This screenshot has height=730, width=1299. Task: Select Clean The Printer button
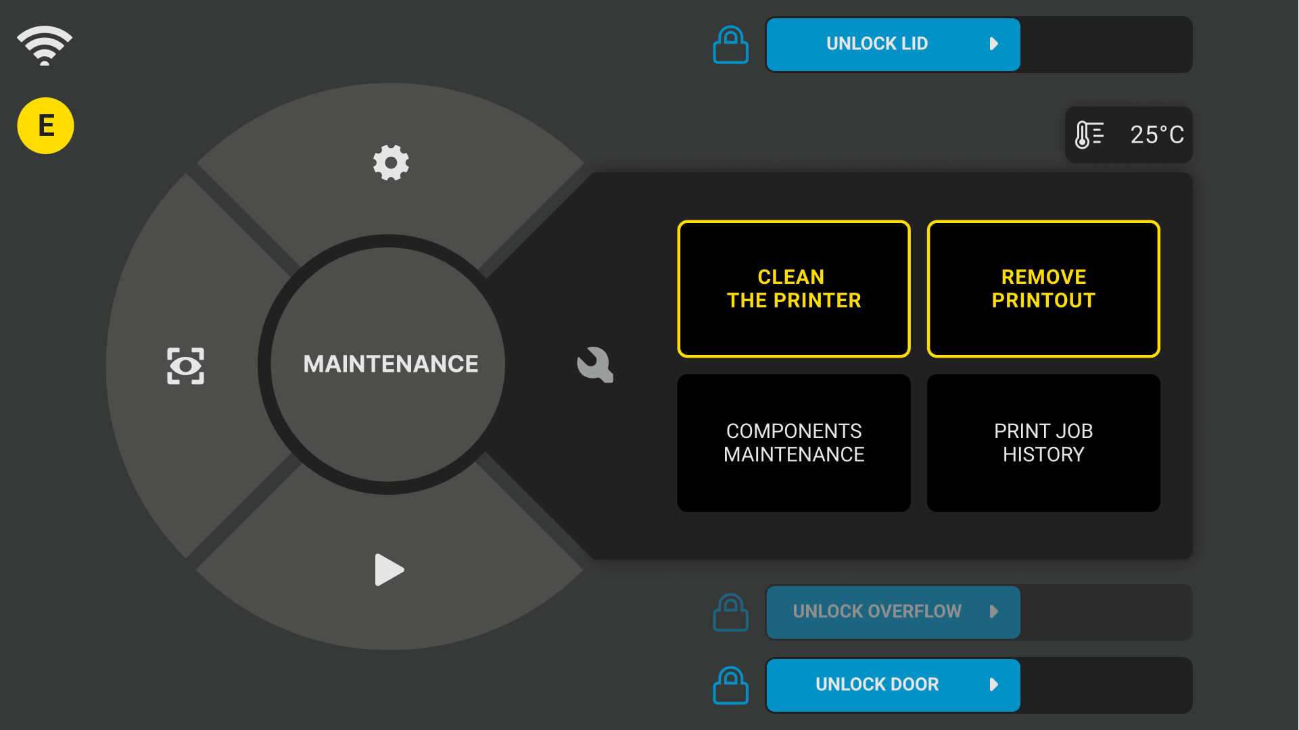794,289
